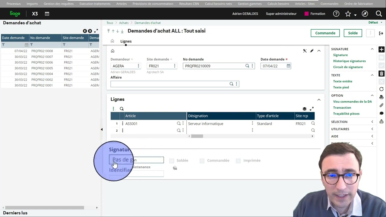
Task: Search article ASS001 with magnifier icon
Action: coord(179,124)
